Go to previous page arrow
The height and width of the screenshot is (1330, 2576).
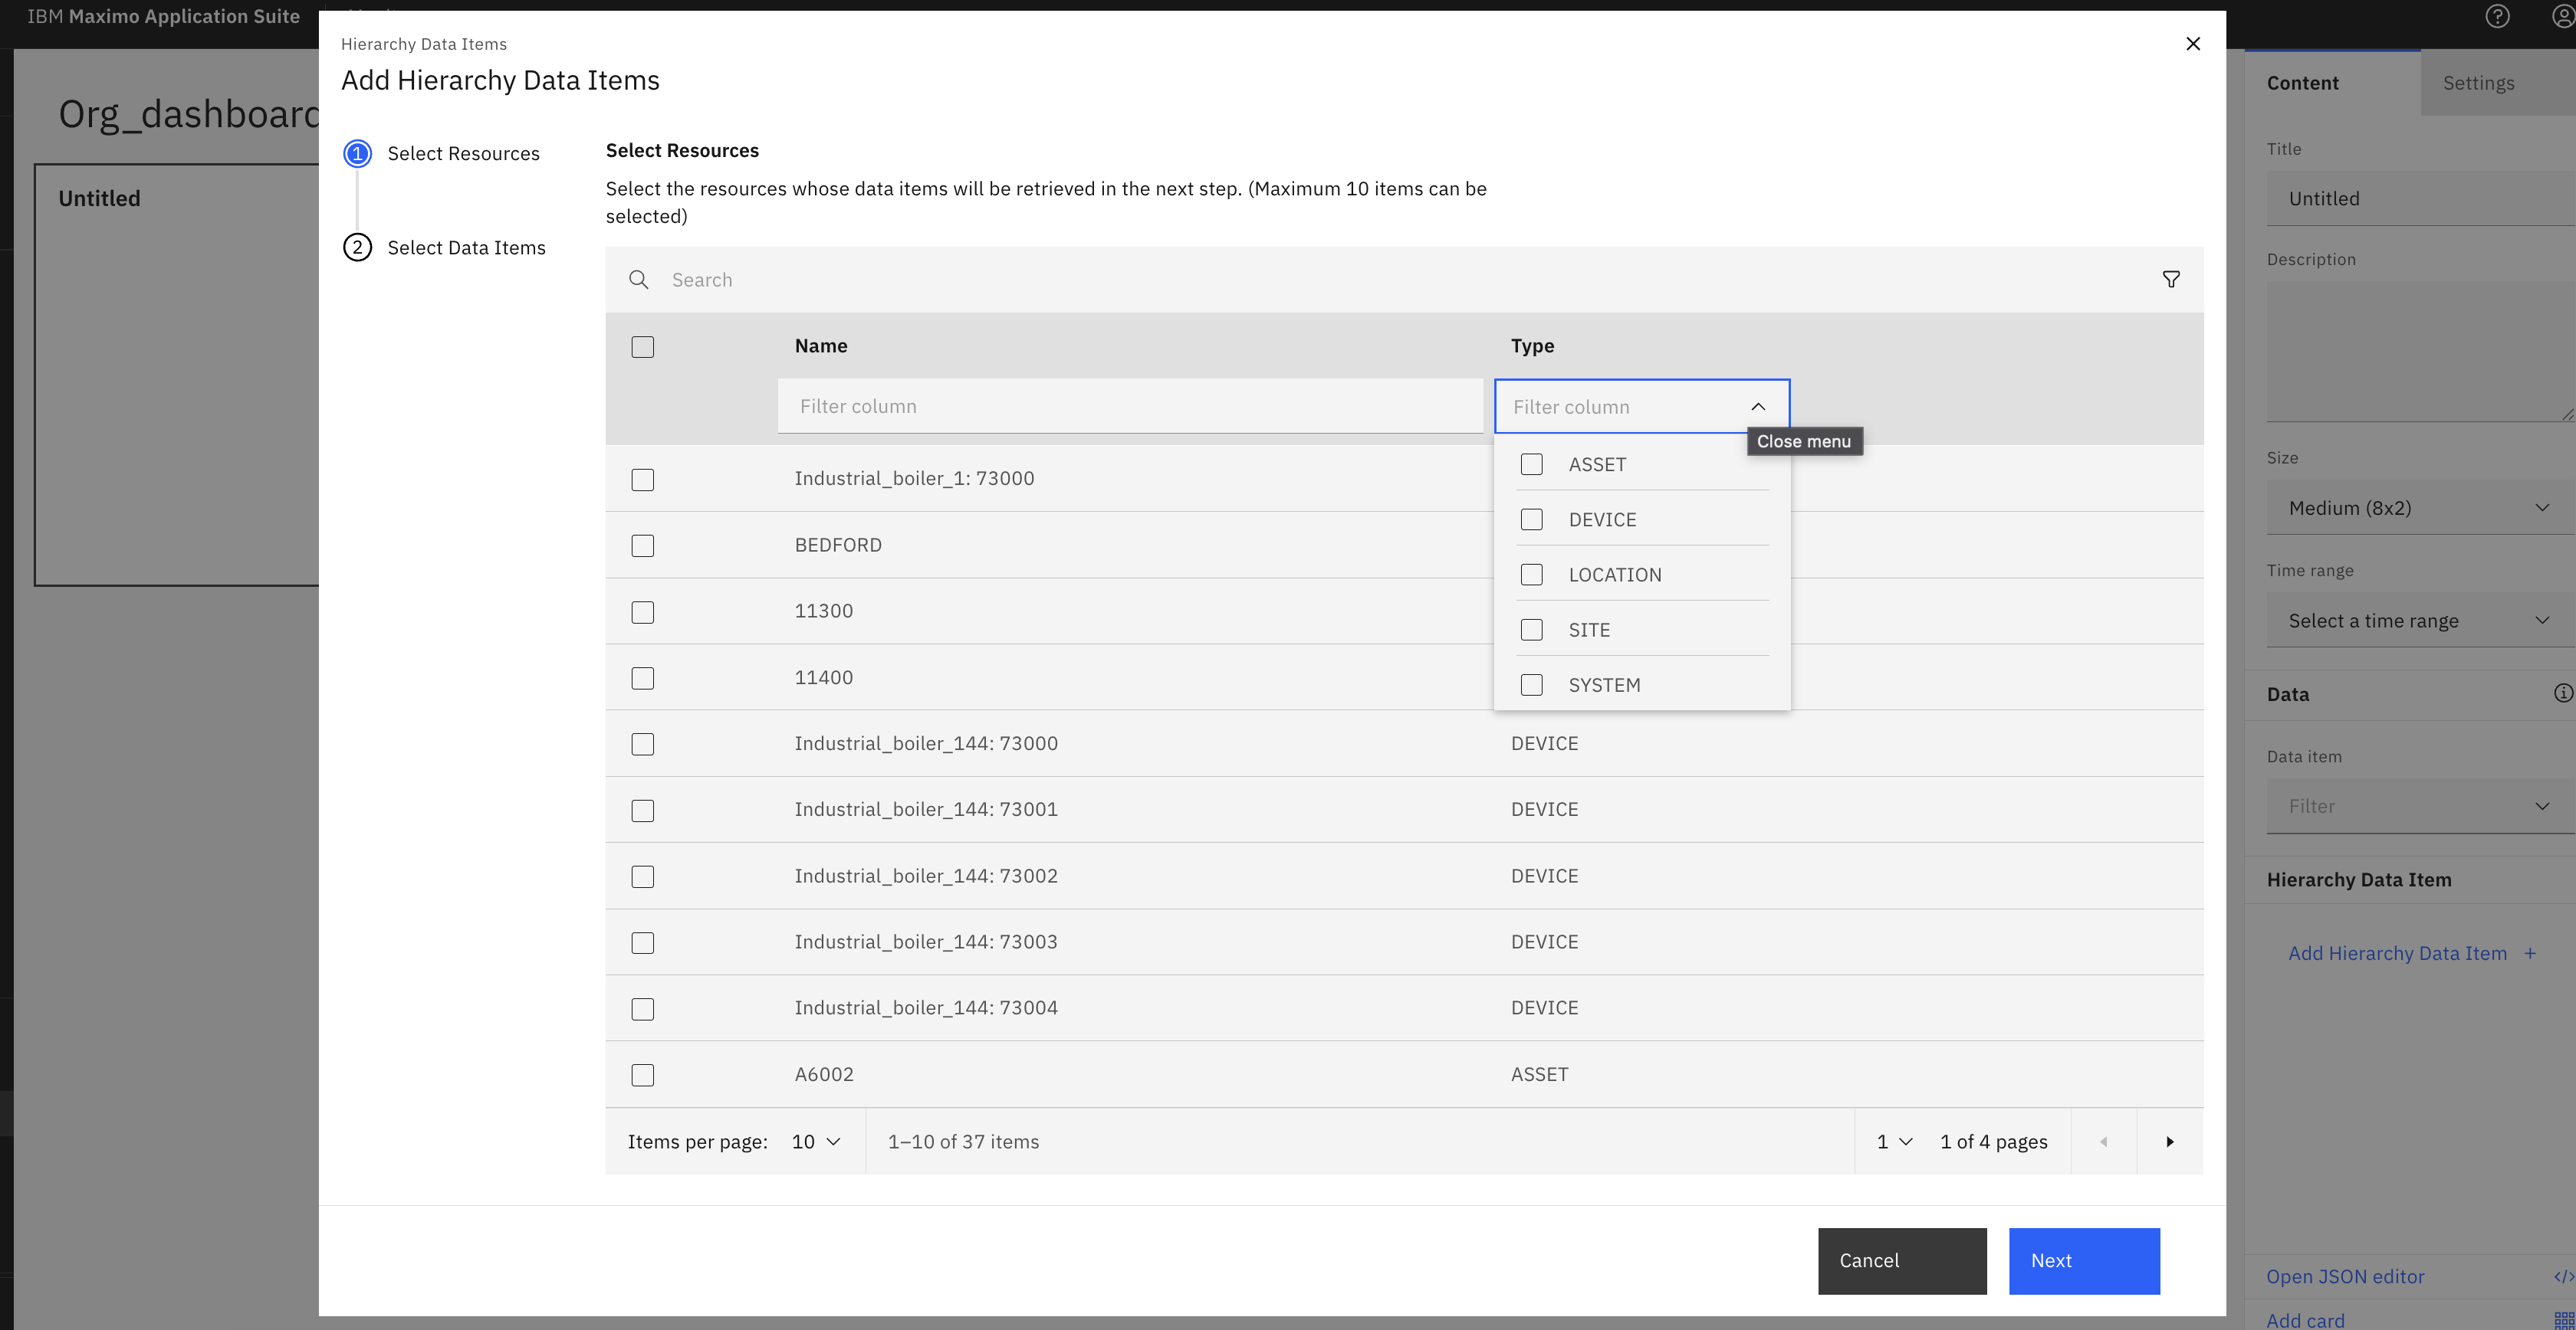(x=2104, y=1142)
